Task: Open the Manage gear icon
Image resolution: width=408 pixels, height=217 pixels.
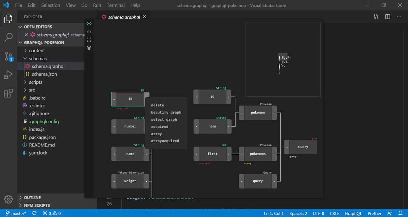Action: (x=8, y=199)
